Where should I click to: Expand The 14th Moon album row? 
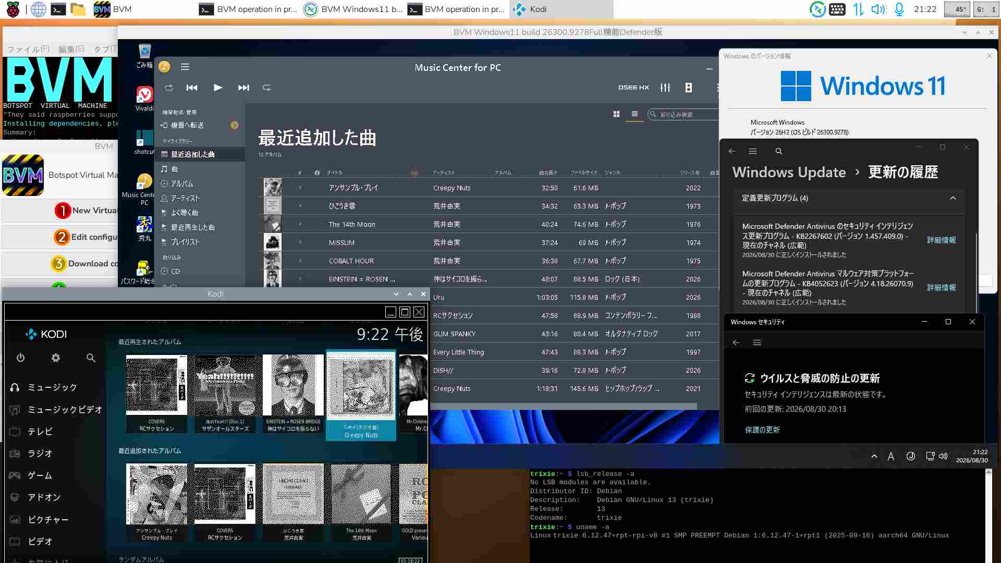tap(300, 224)
